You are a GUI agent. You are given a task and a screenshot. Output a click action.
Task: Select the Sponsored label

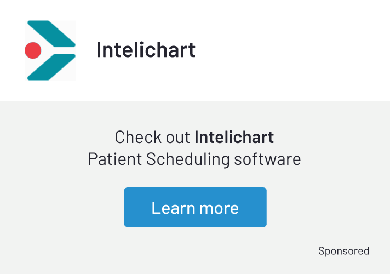tap(343, 251)
